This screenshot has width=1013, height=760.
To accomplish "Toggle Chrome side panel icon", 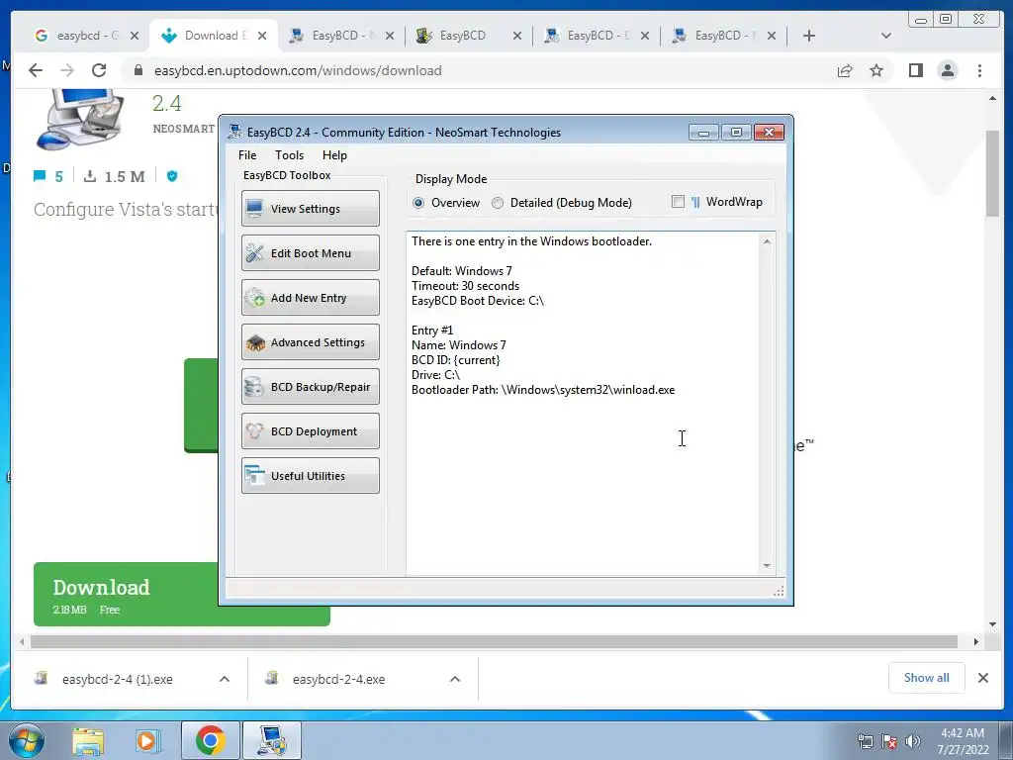I will 915,70.
